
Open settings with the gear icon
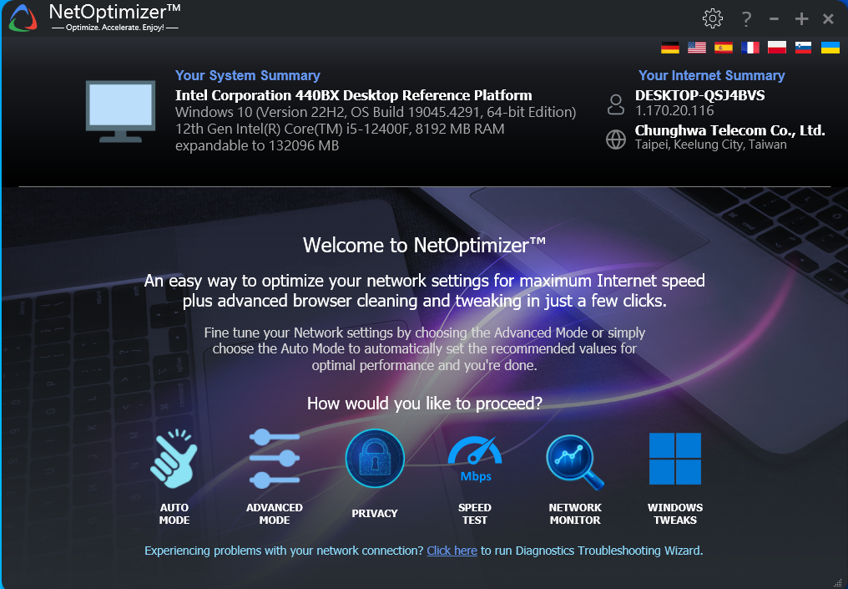(713, 19)
